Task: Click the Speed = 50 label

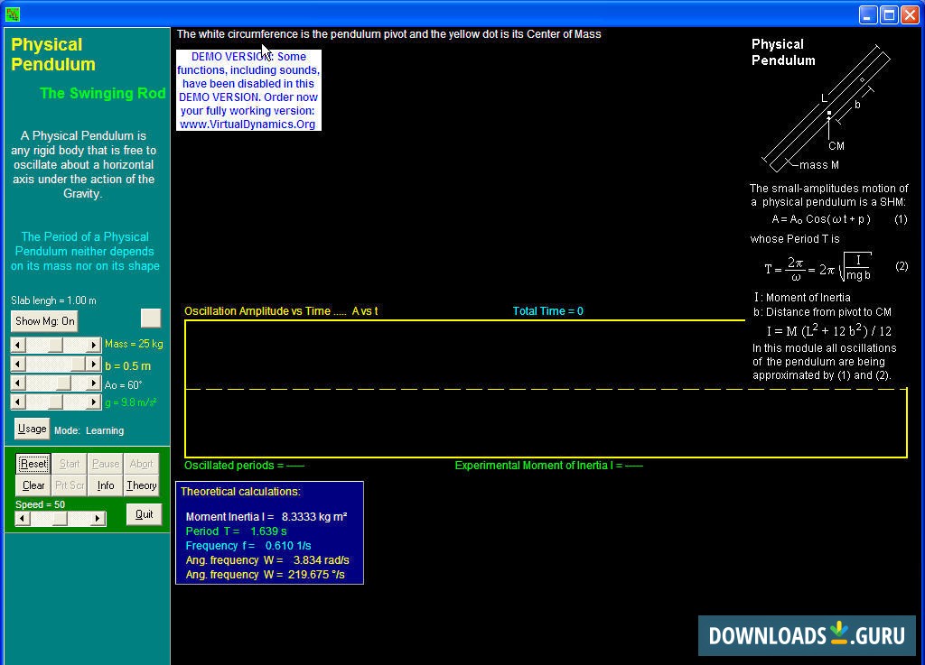Action: 40,504
